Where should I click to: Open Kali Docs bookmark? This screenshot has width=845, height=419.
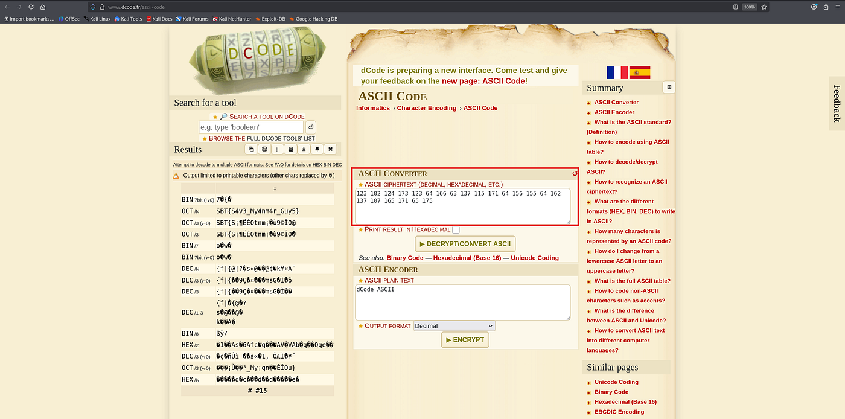click(x=159, y=19)
